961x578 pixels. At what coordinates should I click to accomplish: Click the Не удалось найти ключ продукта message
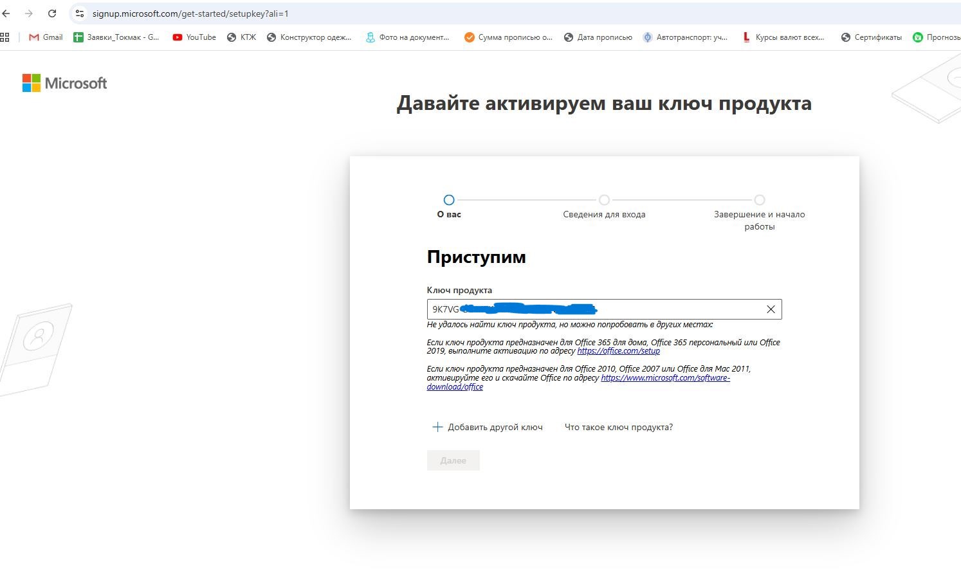[x=569, y=325]
